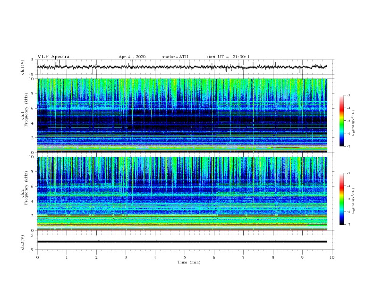Click the '-7' tick on ch.2 color bar
Screen dimensions: 374x289
click(x=348, y=225)
